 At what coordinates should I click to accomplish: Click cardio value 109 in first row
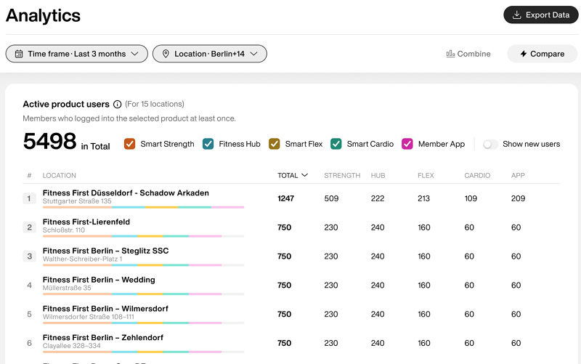(x=471, y=198)
